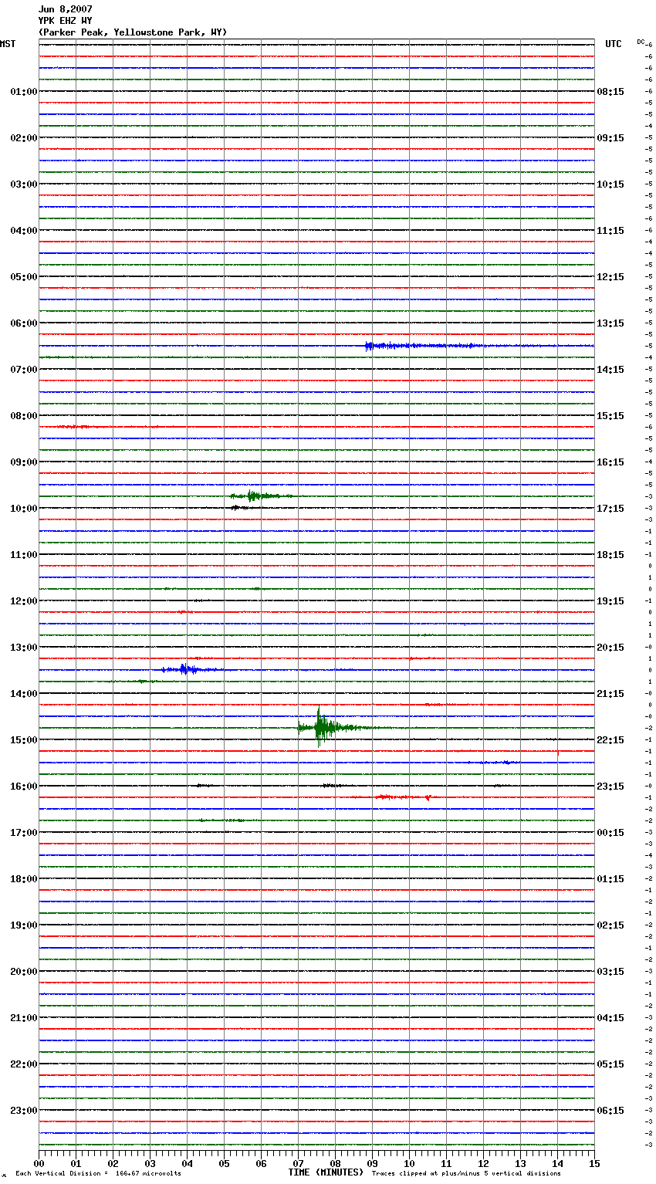Click the blue seismic burst after 06:00 MST
The height and width of the screenshot is (1184, 656).
(x=424, y=346)
